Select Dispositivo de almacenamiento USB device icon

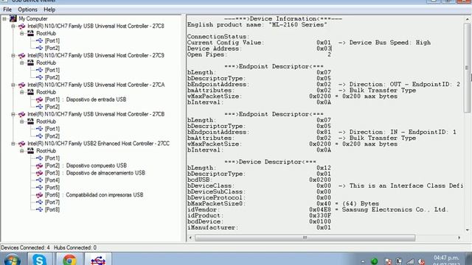(x=39, y=173)
